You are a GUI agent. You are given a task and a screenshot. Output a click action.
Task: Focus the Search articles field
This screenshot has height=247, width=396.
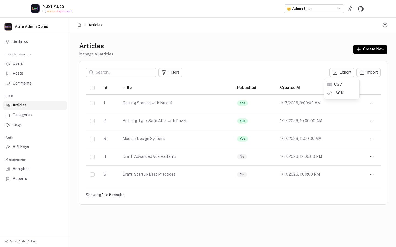pyautogui.click(x=121, y=72)
